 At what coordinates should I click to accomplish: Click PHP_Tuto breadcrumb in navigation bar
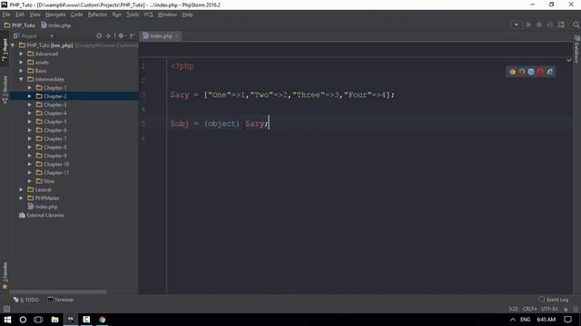pos(20,25)
